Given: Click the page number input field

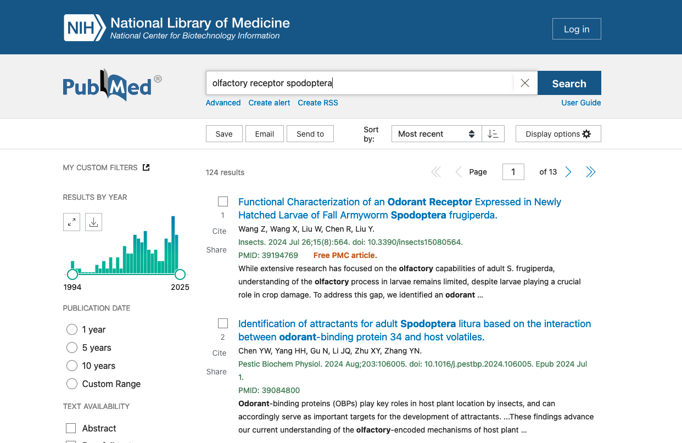Looking at the screenshot, I should 513,172.
